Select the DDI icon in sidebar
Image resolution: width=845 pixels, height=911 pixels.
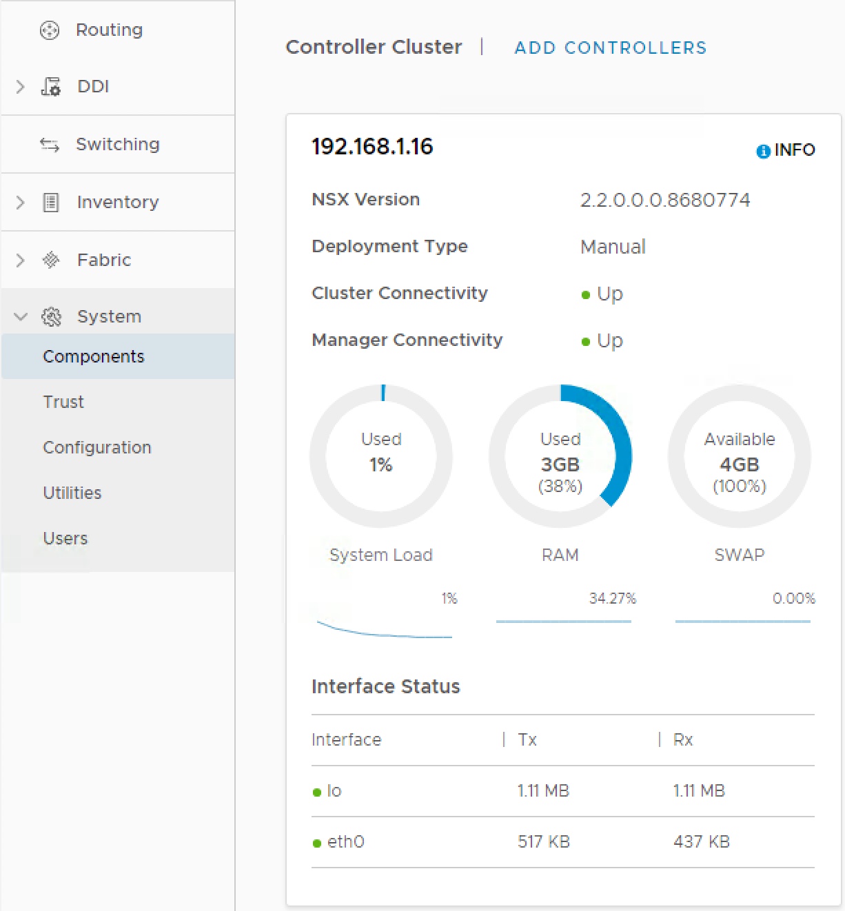click(51, 86)
